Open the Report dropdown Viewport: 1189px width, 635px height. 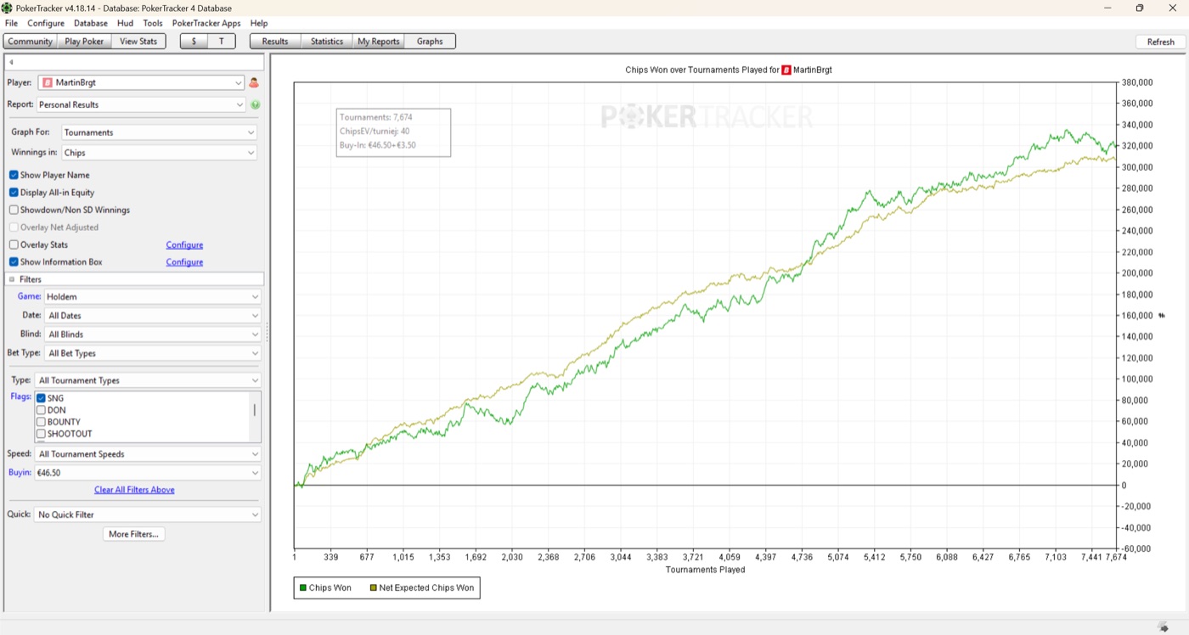click(x=141, y=105)
